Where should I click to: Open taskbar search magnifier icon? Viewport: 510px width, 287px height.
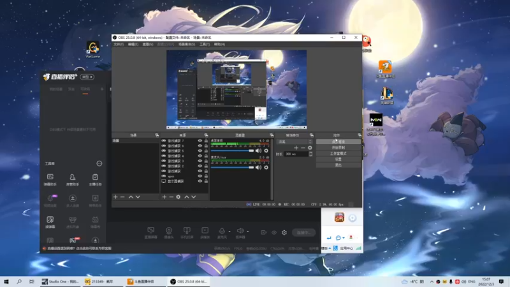click(x=19, y=281)
